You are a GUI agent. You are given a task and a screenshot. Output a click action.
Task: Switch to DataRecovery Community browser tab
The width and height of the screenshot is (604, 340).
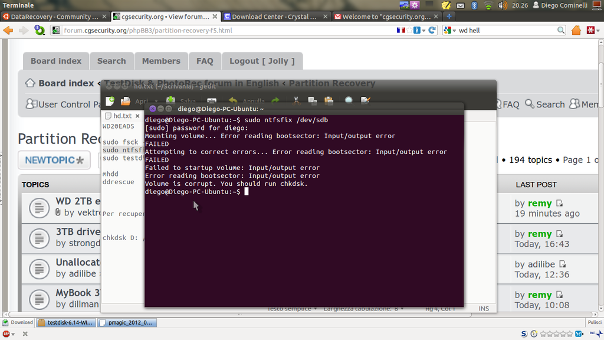[53, 17]
